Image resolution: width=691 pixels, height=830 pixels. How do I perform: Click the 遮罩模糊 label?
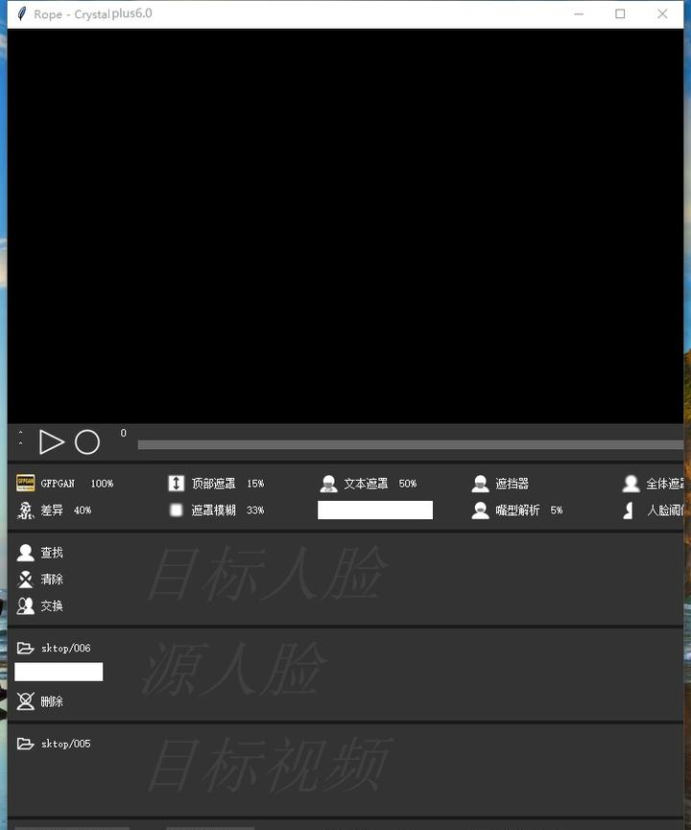[213, 510]
